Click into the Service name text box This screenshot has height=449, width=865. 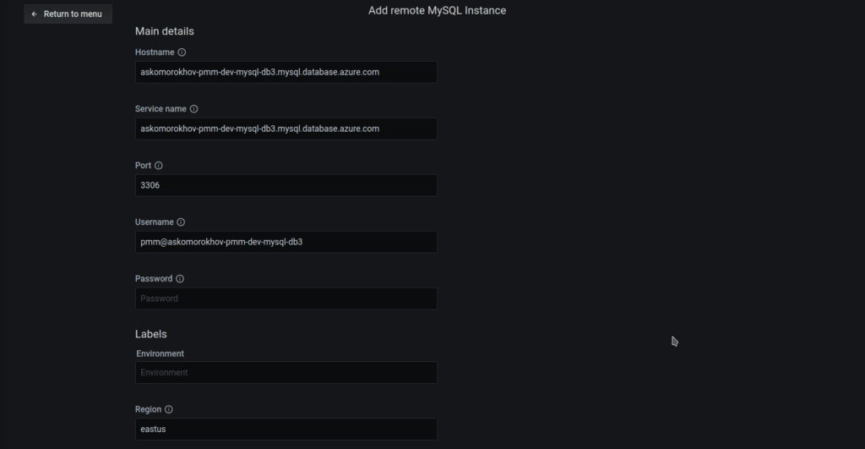286,129
